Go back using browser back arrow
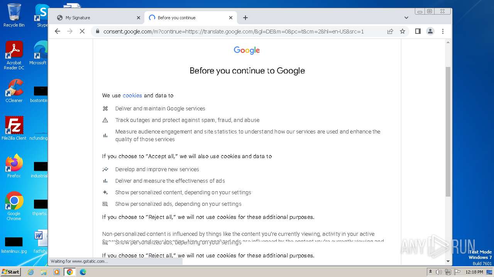 58,31
